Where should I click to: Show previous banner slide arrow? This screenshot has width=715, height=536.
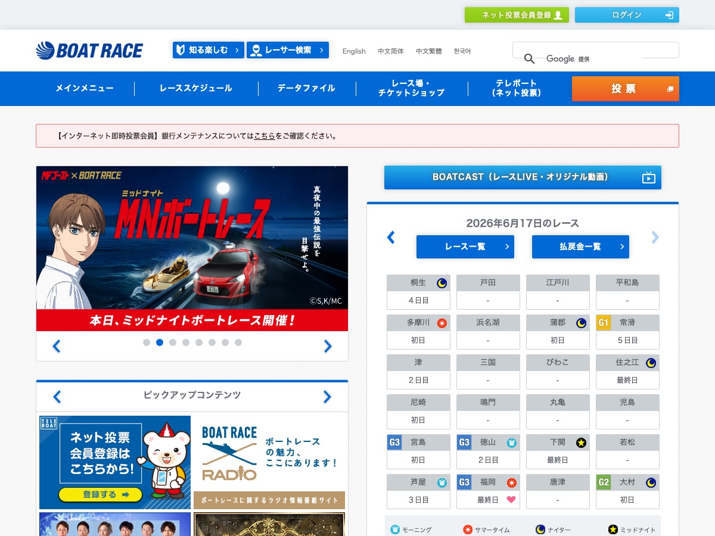coord(57,346)
